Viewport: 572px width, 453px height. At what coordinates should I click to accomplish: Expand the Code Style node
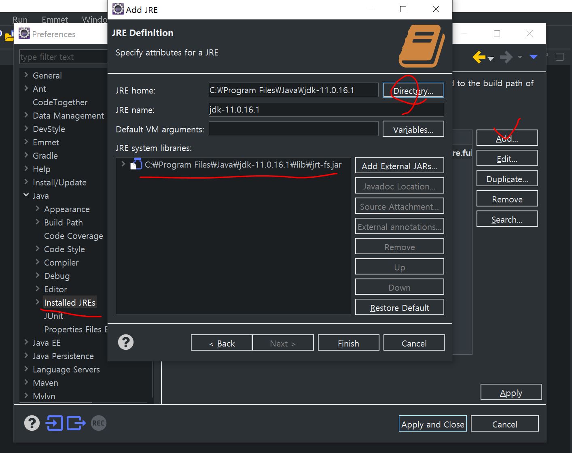[x=38, y=249]
